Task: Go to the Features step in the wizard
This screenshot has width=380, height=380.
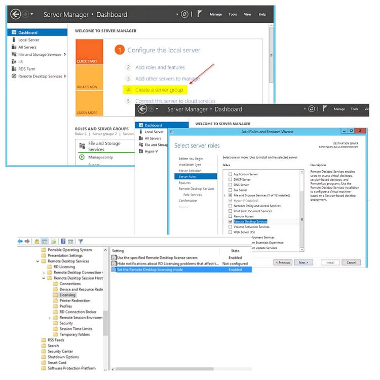Action: 184,183
